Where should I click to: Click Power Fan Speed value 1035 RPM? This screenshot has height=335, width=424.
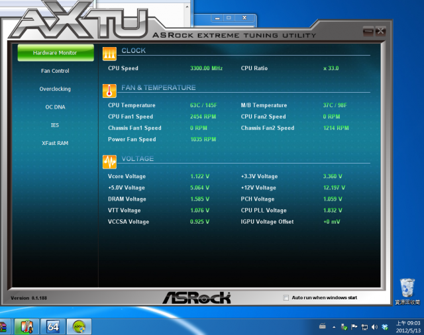pyautogui.click(x=203, y=140)
